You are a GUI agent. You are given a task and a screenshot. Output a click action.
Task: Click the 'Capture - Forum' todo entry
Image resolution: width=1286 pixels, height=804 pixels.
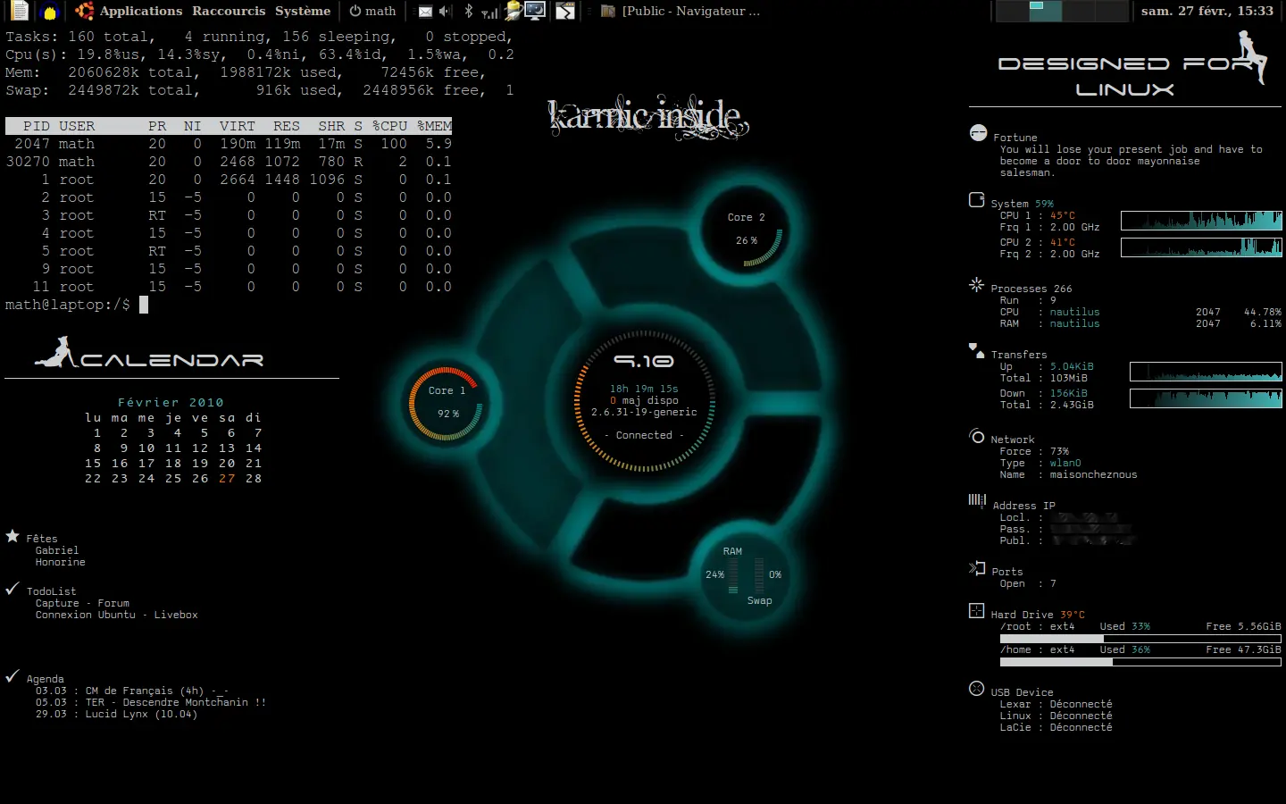point(82,603)
